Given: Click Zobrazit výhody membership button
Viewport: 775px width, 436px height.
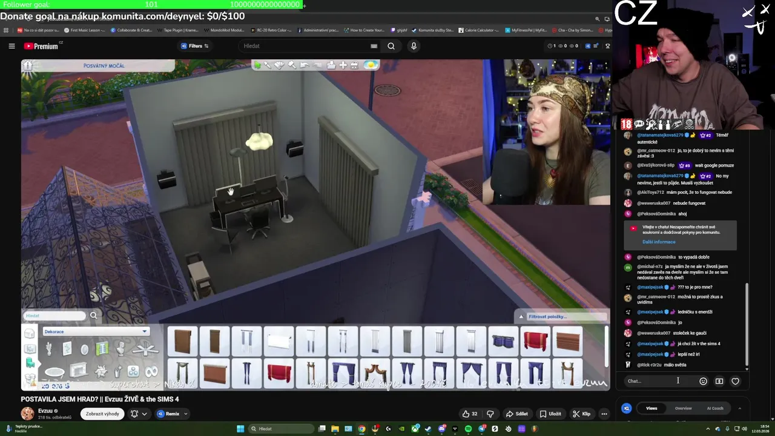Looking at the screenshot, I should [x=102, y=414].
